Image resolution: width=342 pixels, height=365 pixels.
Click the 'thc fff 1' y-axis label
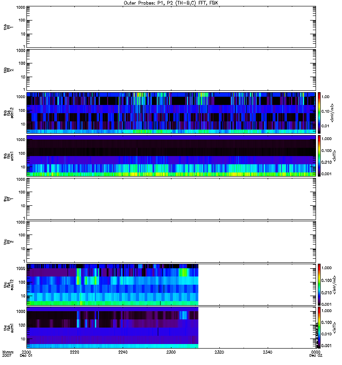[x=9, y=199]
